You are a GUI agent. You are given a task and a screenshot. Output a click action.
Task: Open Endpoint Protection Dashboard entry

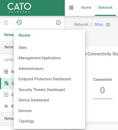pos(45,79)
